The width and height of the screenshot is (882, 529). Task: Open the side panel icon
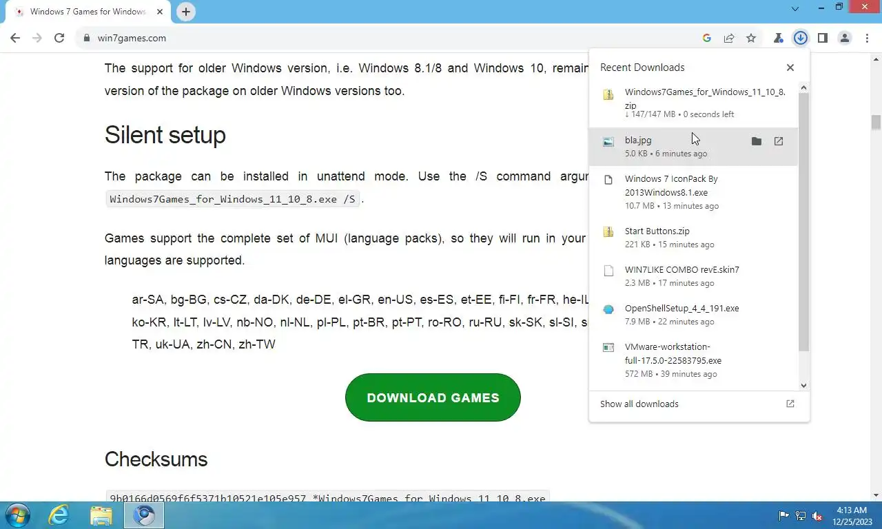click(x=823, y=38)
